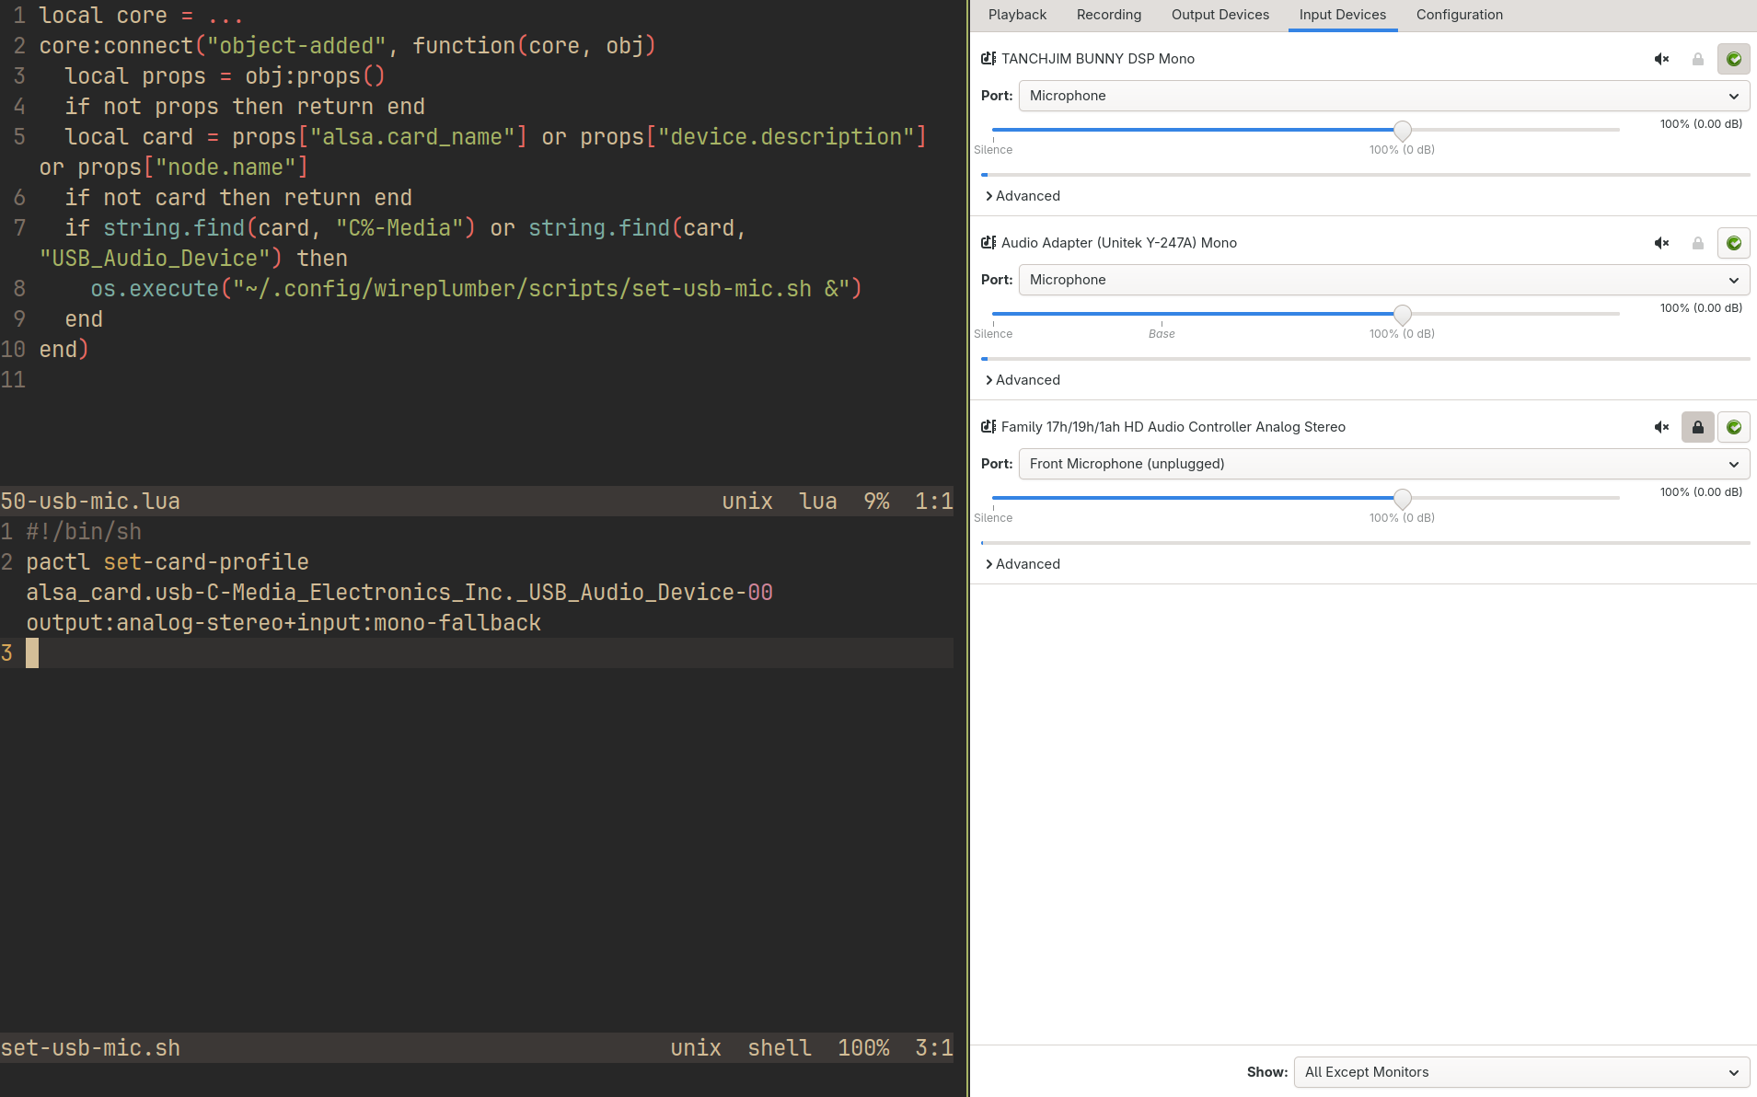Screen dimensions: 1757x1097
Task: Click the Audio Adapter Unitek Y-247A device icon
Action: [x=988, y=243]
